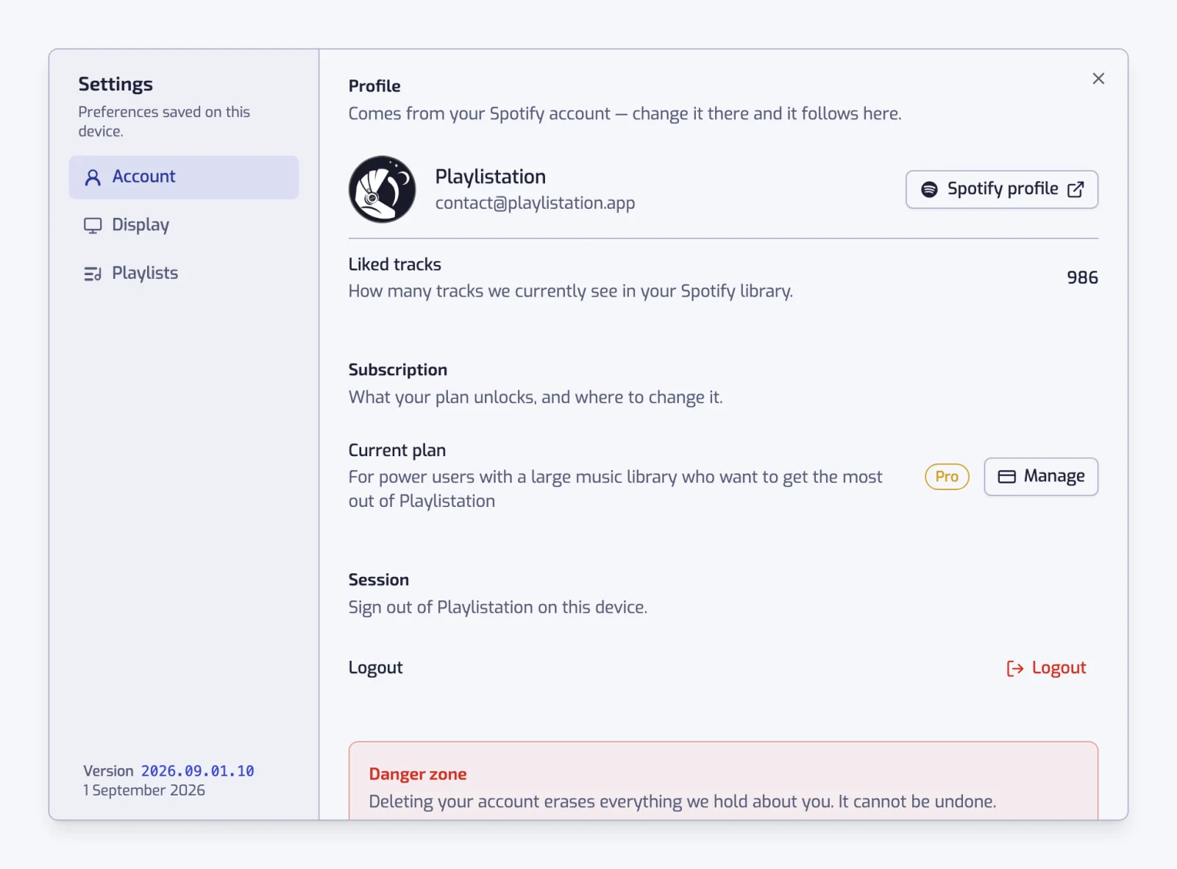
Task: Open the Spotify profile button
Action: point(1002,189)
